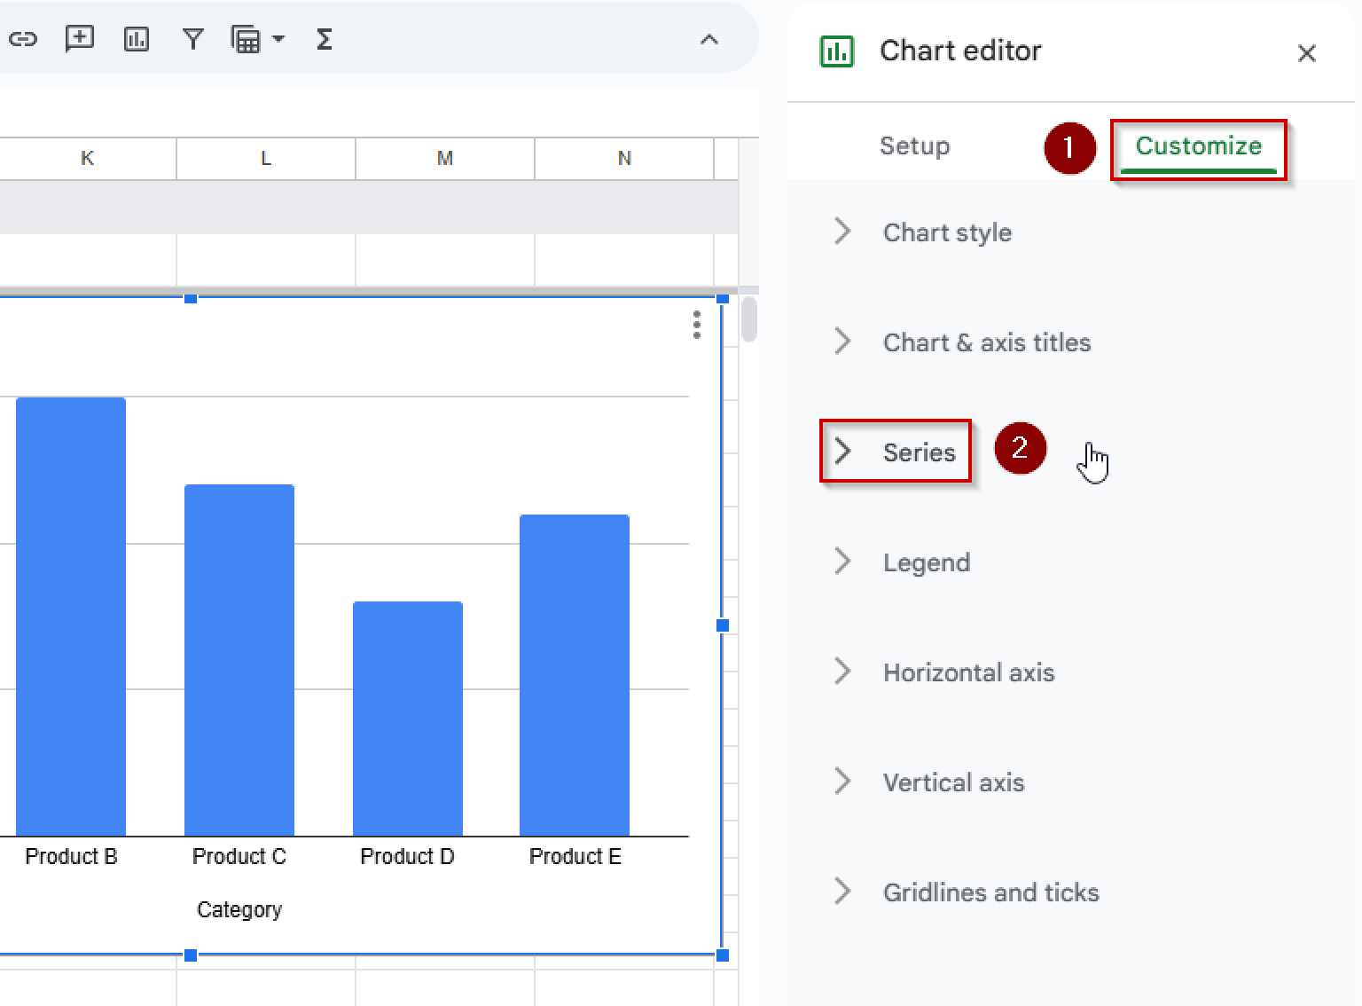Select the Insert chart icon
The height and width of the screenshot is (1006, 1362).
[x=136, y=38]
